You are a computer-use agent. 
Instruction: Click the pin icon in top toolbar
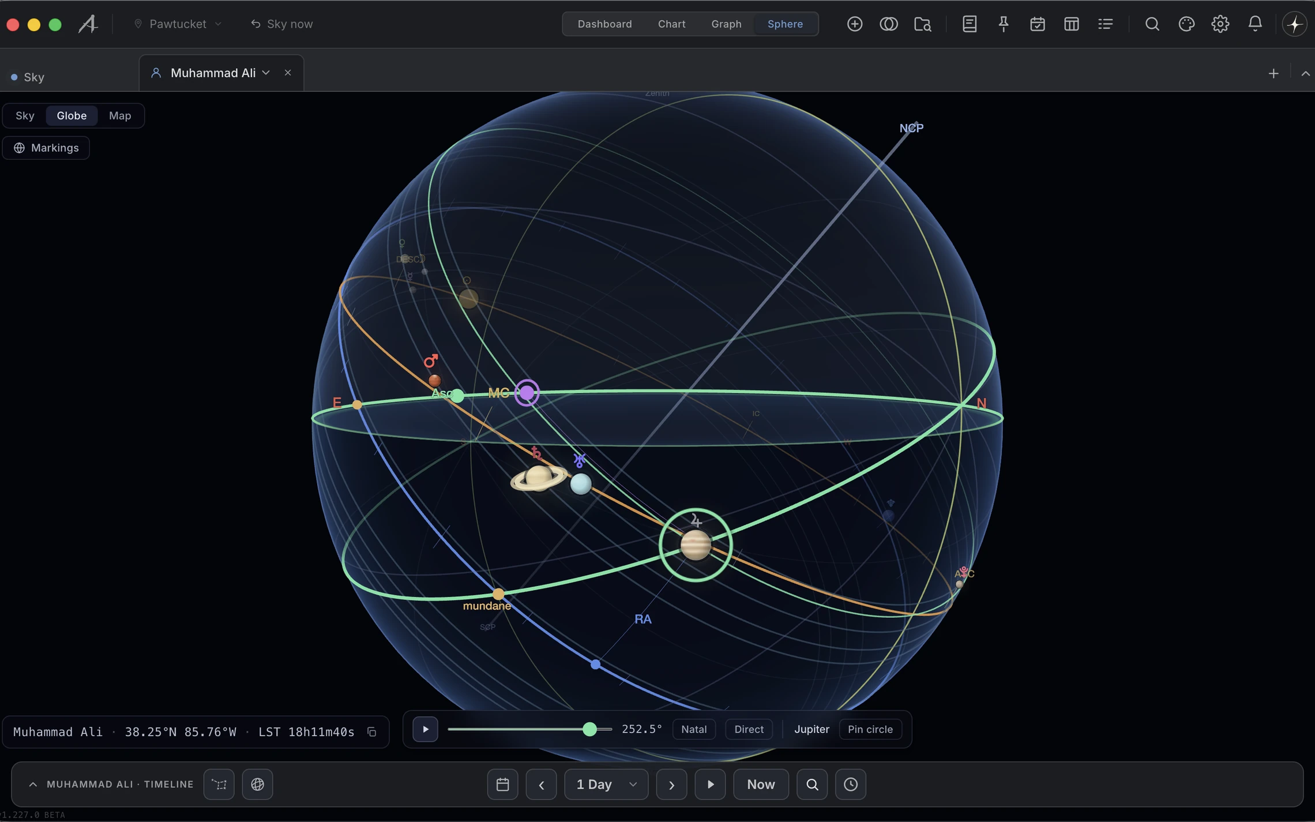click(x=1004, y=24)
